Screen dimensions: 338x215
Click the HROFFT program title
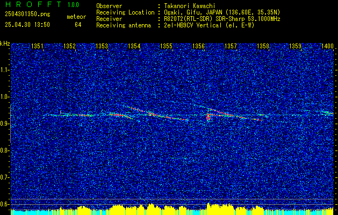[x=33, y=4]
